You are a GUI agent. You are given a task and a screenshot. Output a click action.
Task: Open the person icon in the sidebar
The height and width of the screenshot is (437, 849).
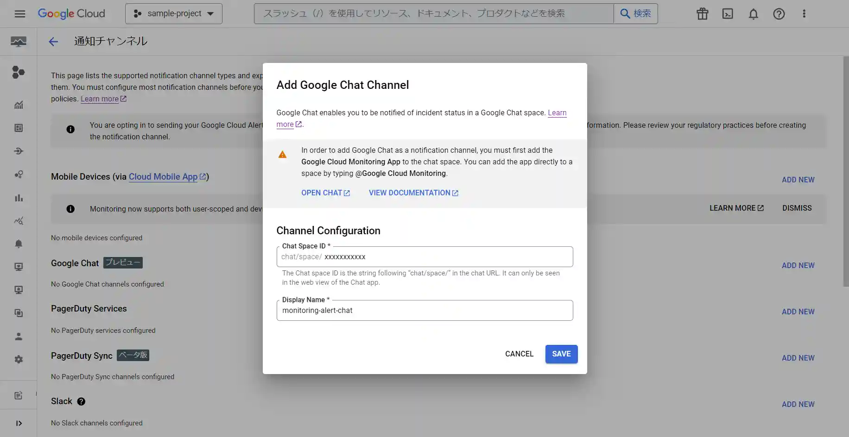[19, 337]
